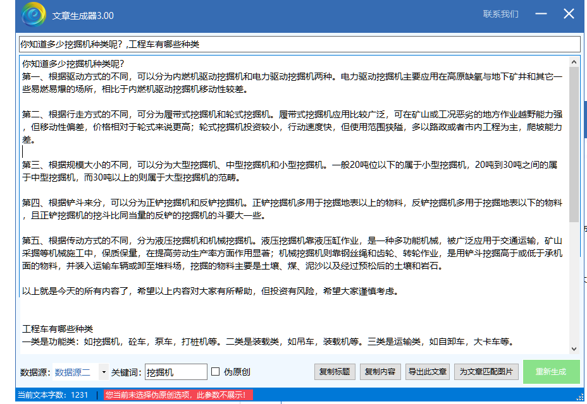Click the paragraph starting with 第一、根据驱动方式
Image resolution: width=587 pixels, height=404 pixels.
point(292,83)
